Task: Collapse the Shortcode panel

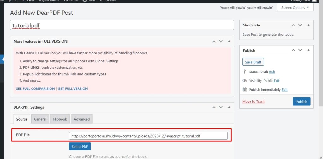Action: pos(308,25)
